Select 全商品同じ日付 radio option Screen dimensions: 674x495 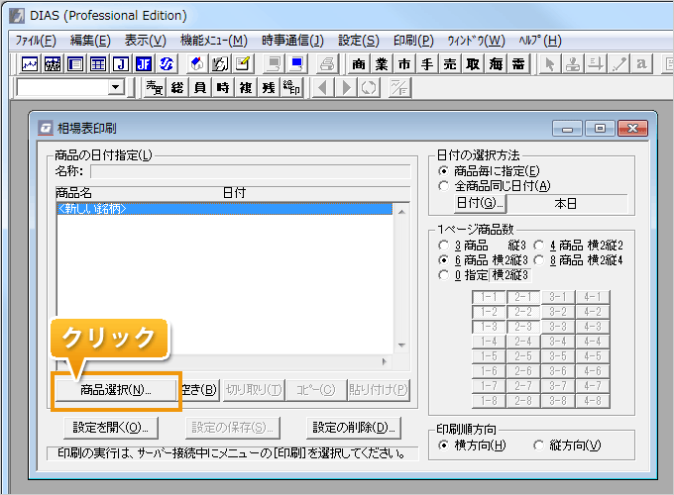(443, 186)
